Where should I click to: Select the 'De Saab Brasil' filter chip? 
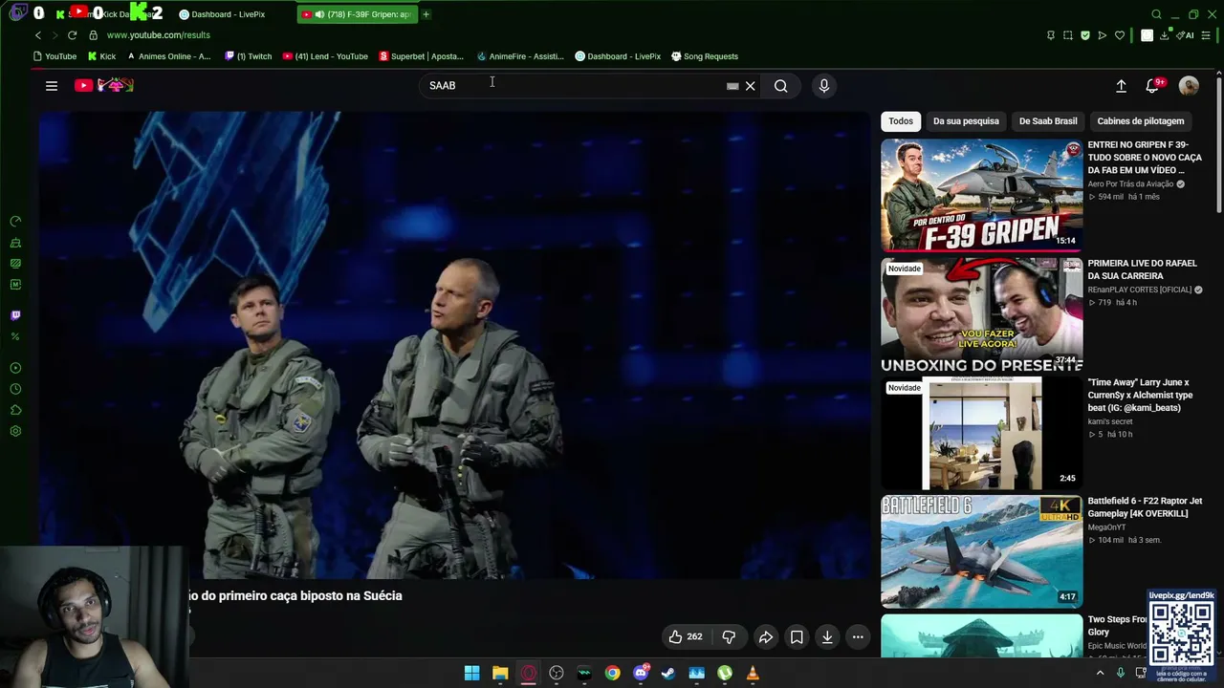[1048, 121]
